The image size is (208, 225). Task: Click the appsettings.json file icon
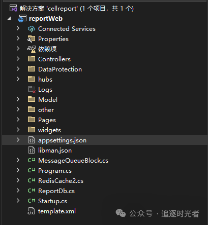click(32, 140)
